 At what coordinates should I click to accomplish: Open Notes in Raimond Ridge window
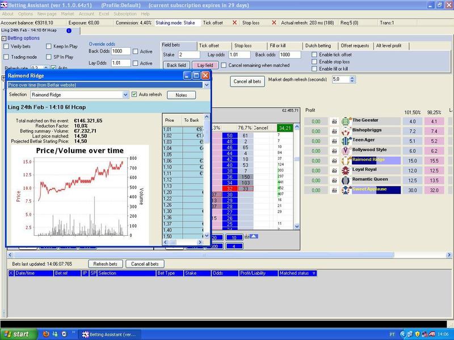click(181, 95)
